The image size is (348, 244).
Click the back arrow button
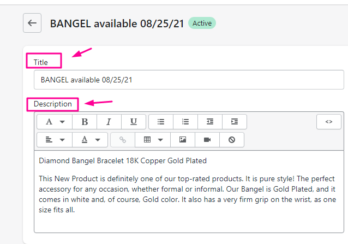(32, 23)
